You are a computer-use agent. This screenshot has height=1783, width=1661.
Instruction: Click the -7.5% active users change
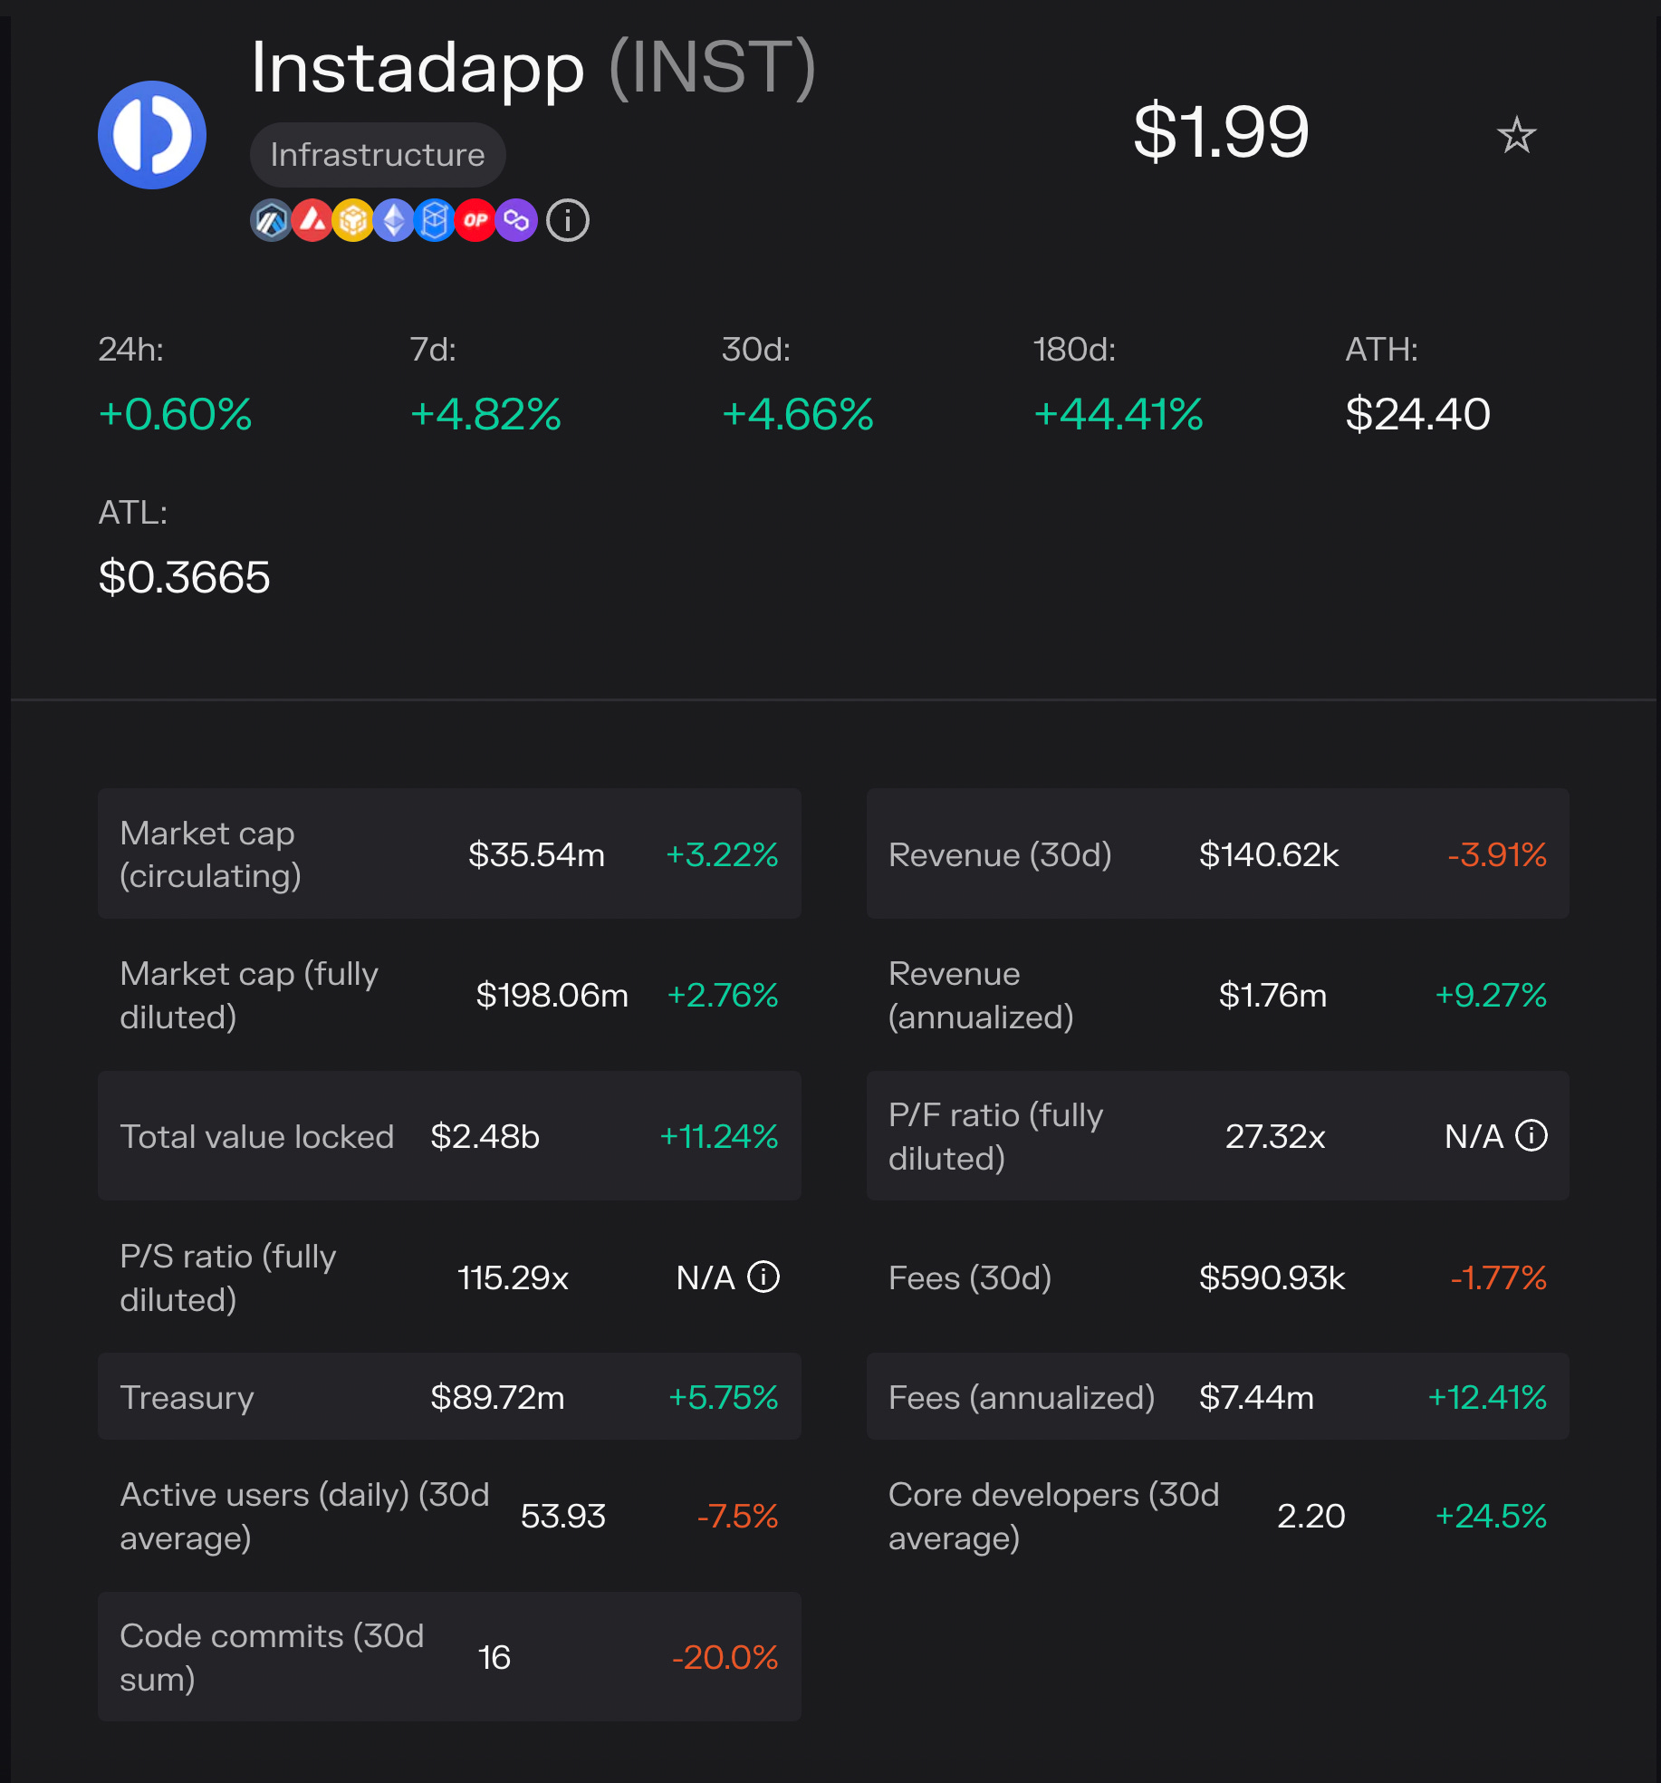(x=737, y=1516)
